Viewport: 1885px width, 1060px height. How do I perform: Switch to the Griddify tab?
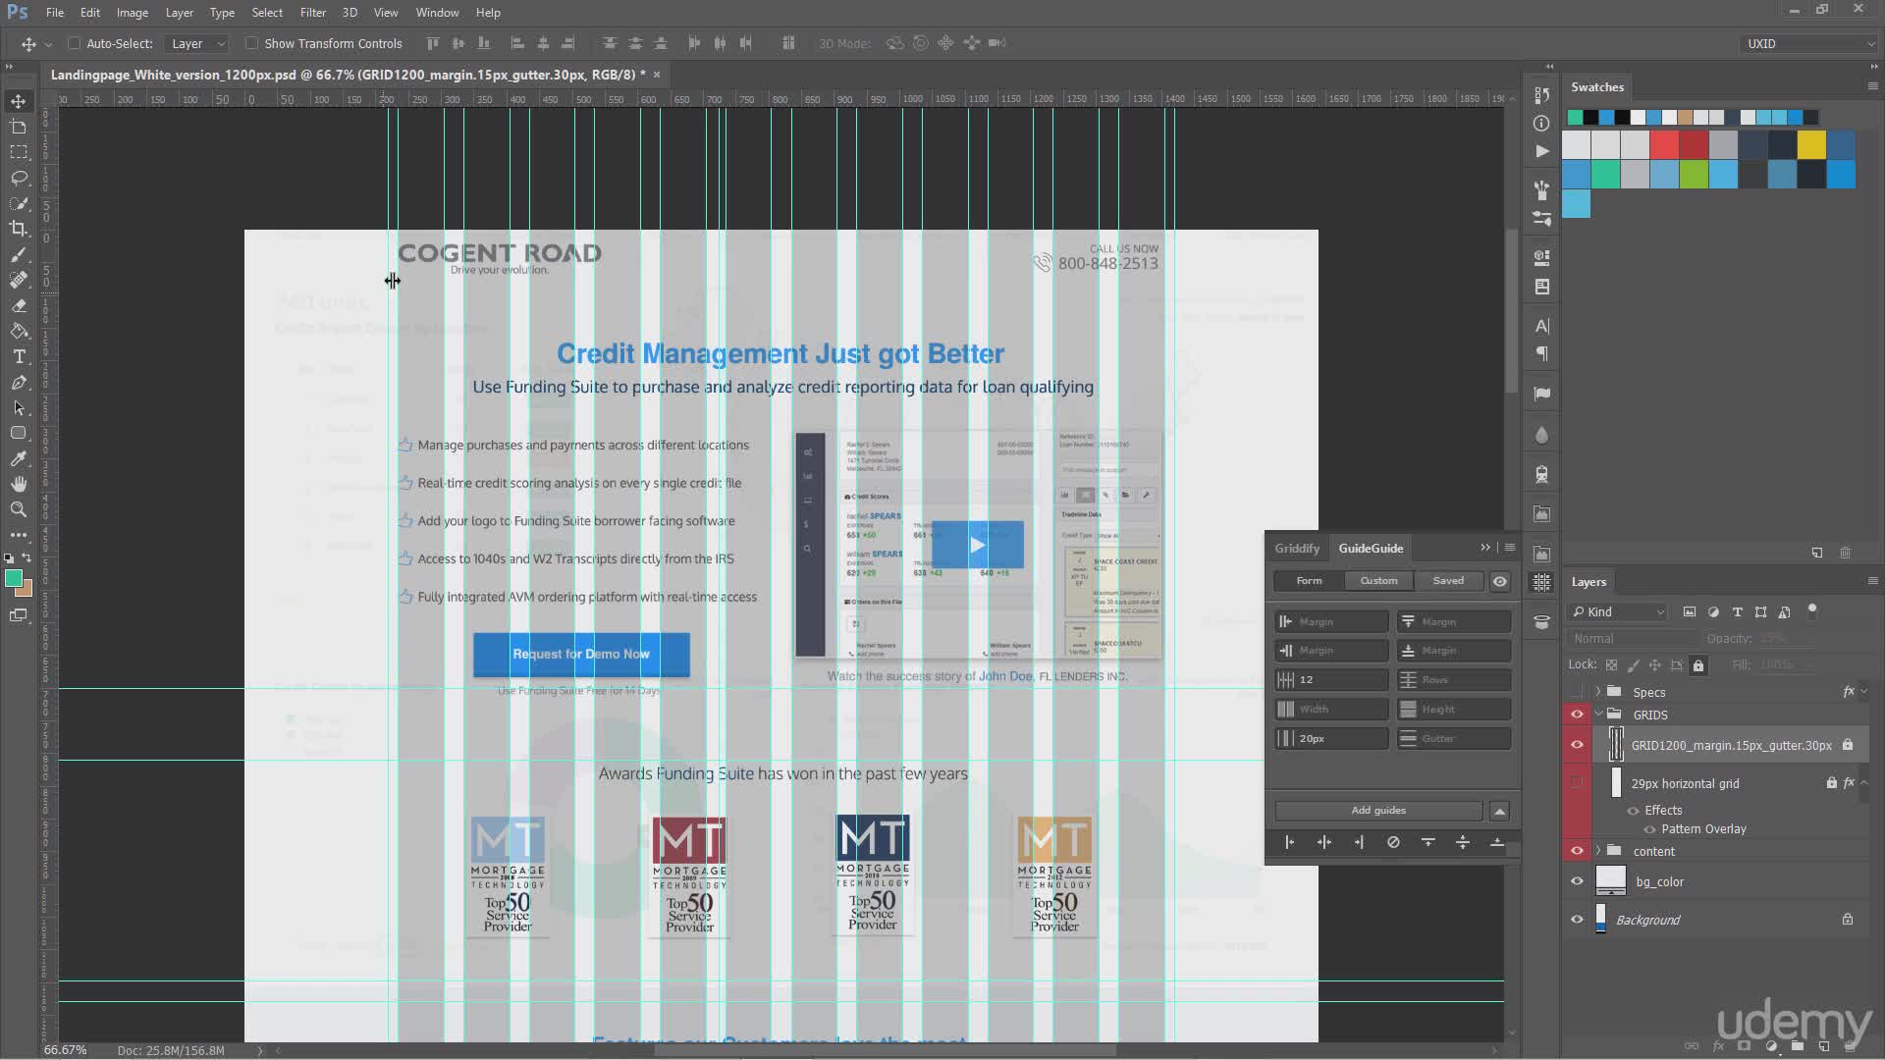1297,548
